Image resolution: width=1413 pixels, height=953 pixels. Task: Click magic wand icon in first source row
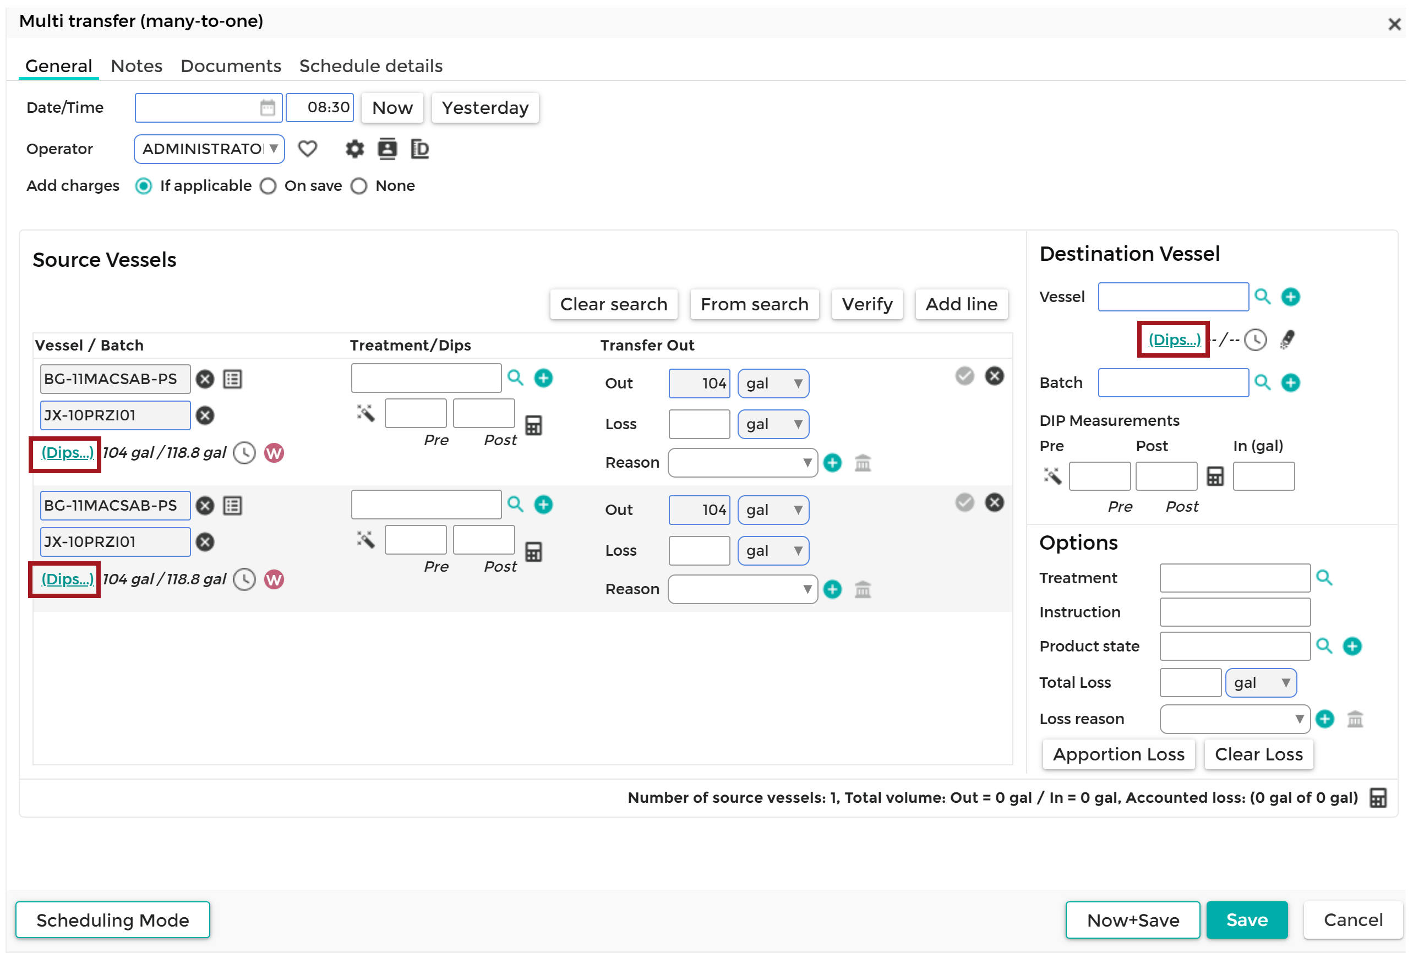(365, 413)
